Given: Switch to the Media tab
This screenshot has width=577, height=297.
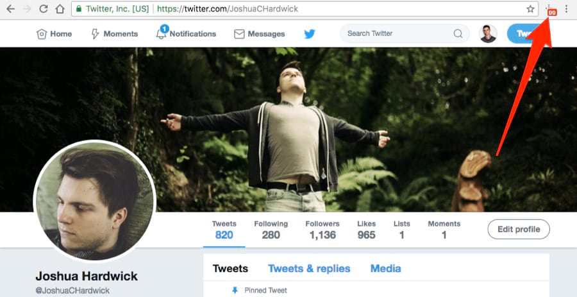Looking at the screenshot, I should pyautogui.click(x=385, y=269).
